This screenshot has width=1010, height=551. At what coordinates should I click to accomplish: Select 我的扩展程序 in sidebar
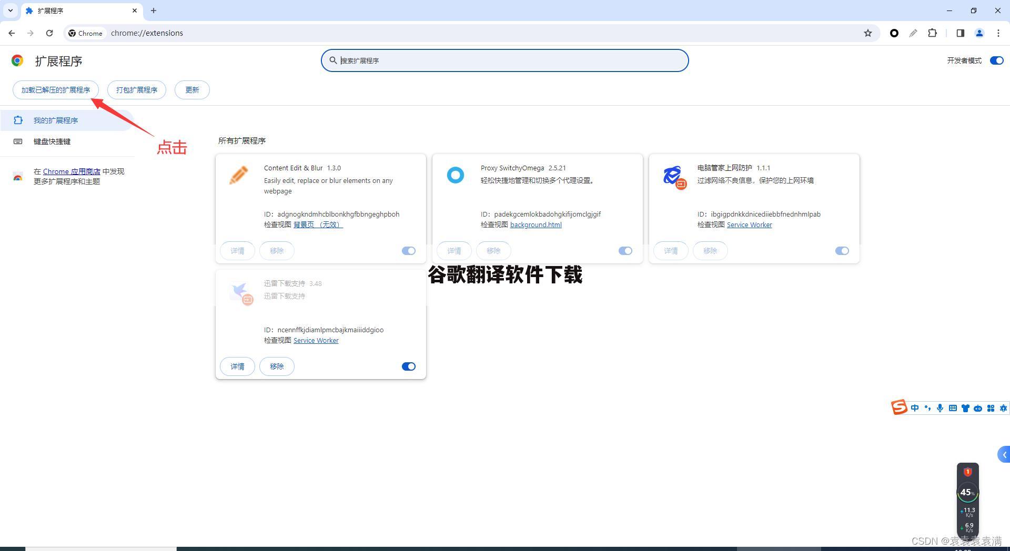pyautogui.click(x=66, y=120)
